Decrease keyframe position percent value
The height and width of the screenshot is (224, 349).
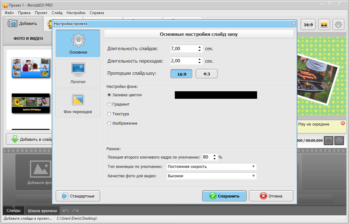(215, 159)
